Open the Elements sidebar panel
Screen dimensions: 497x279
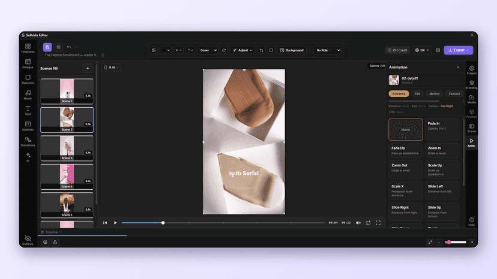[28, 79]
